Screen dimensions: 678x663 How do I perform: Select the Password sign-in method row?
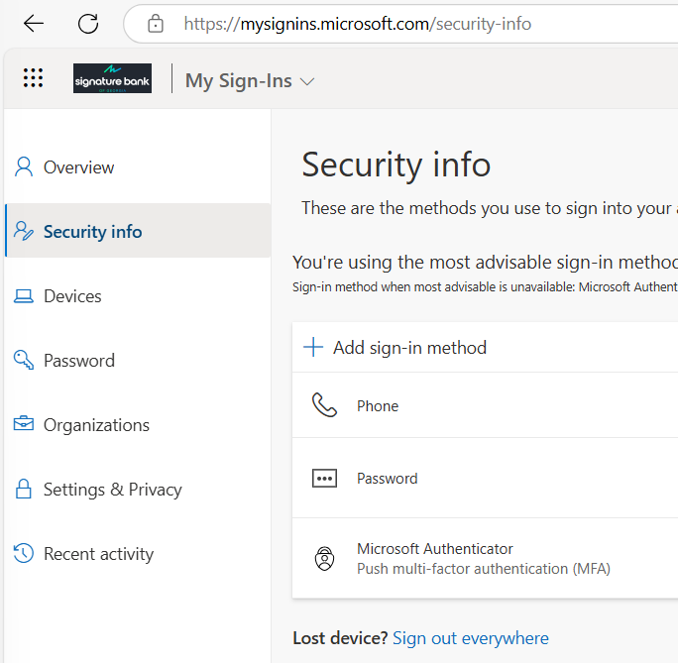tap(485, 478)
